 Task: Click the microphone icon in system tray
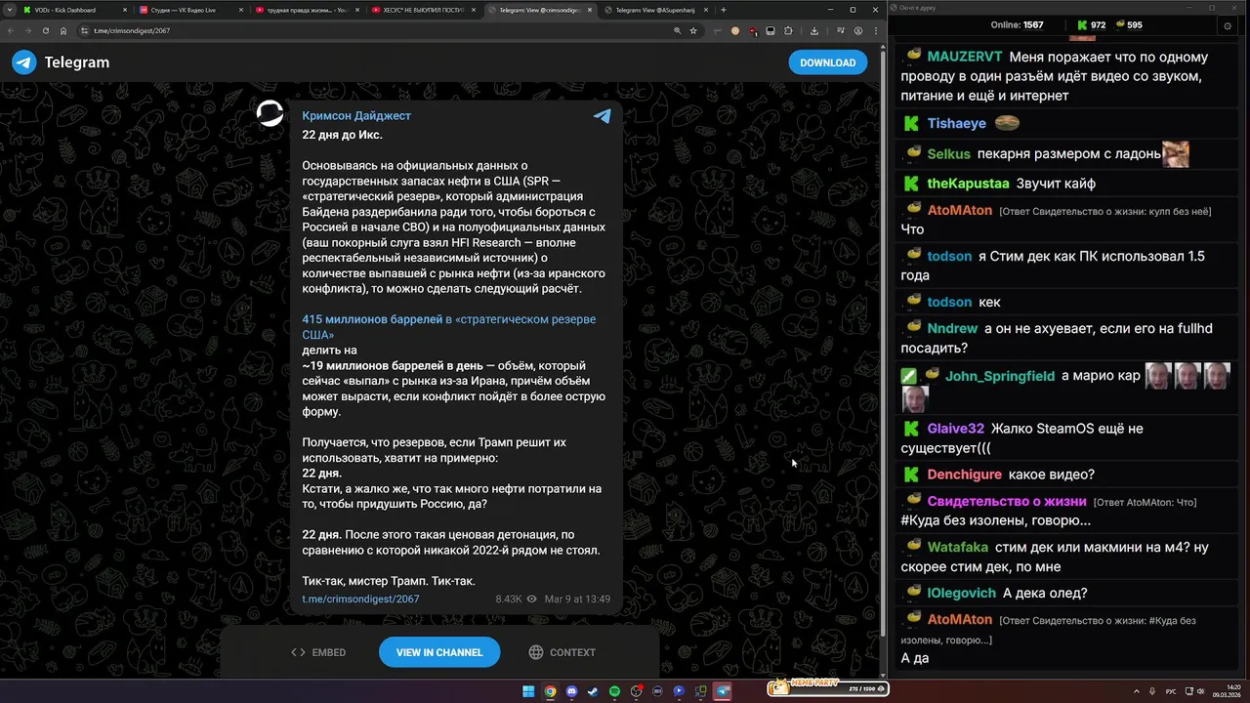pyautogui.click(x=1152, y=691)
